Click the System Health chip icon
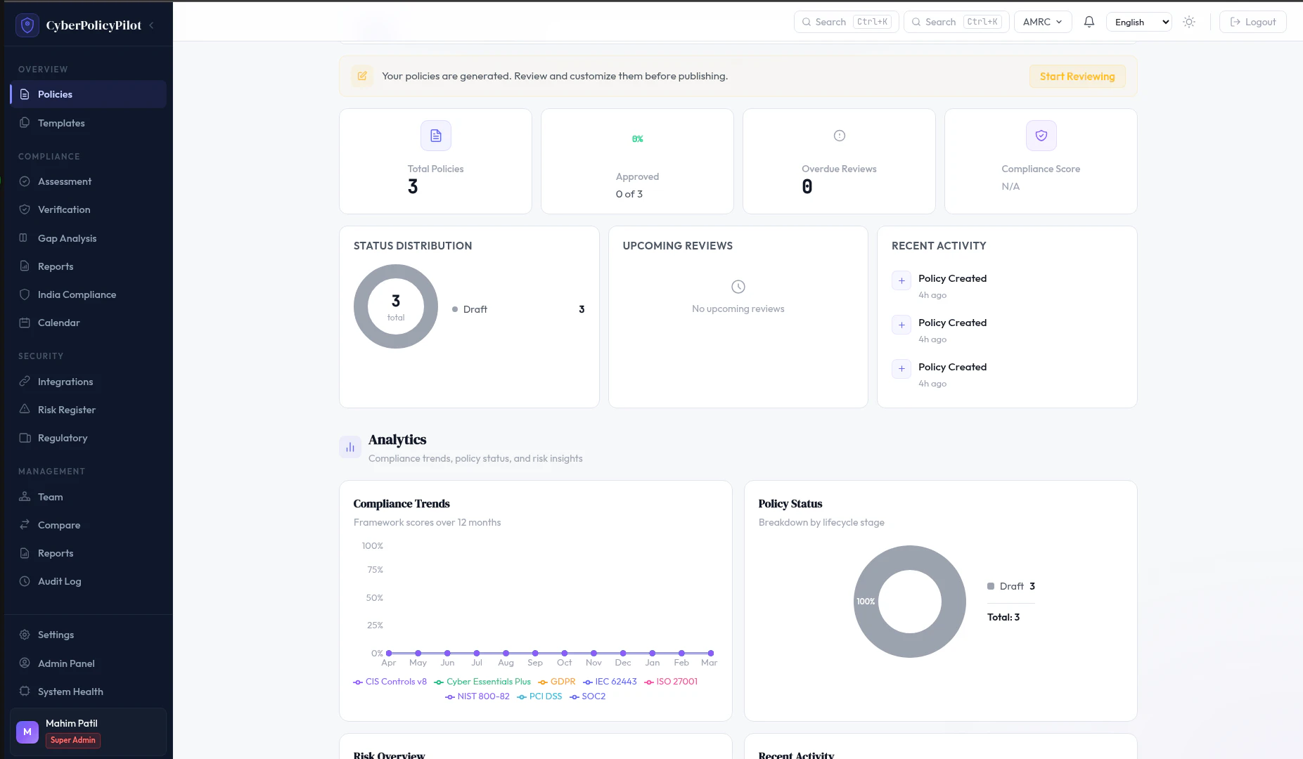 [25, 691]
